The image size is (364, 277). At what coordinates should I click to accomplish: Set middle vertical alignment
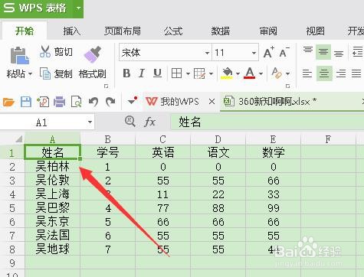(323, 52)
